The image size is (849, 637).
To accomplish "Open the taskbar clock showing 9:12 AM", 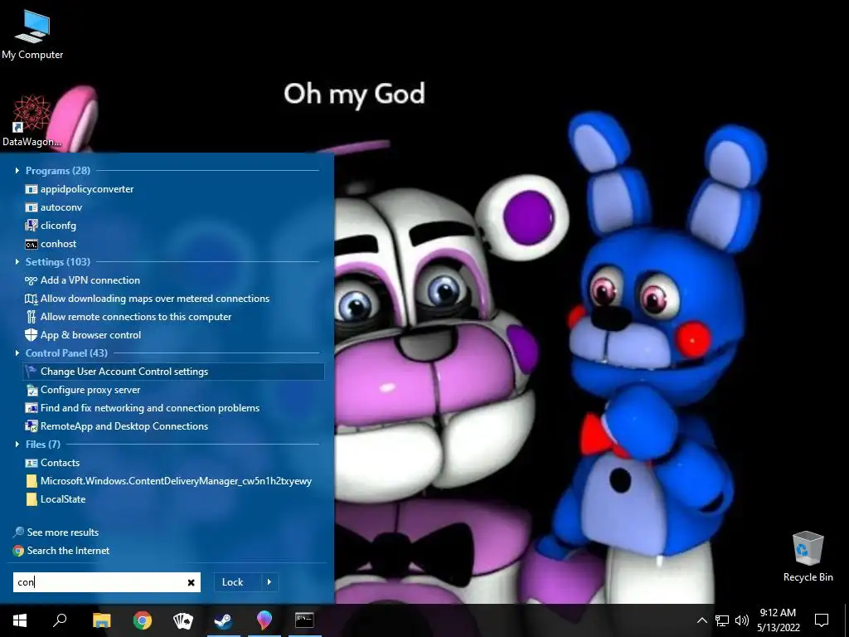I will coord(778,620).
